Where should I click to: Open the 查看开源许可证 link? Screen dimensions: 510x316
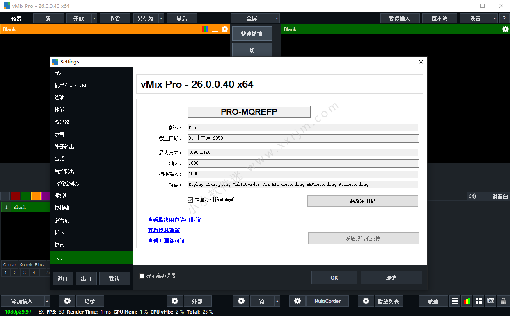pyautogui.click(x=167, y=241)
